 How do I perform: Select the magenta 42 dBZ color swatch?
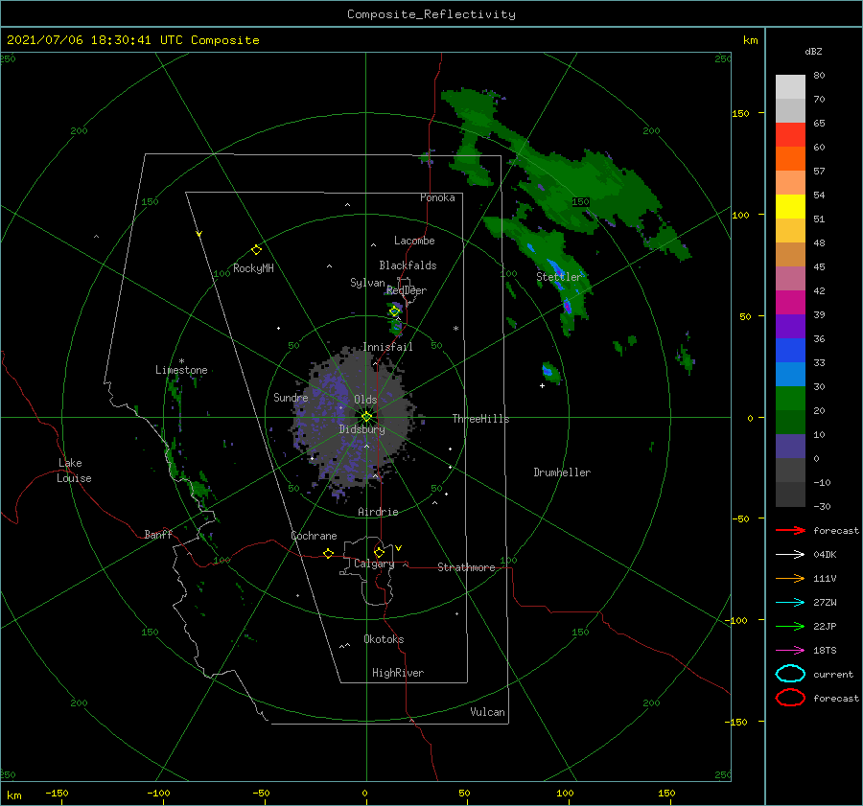coord(790,302)
